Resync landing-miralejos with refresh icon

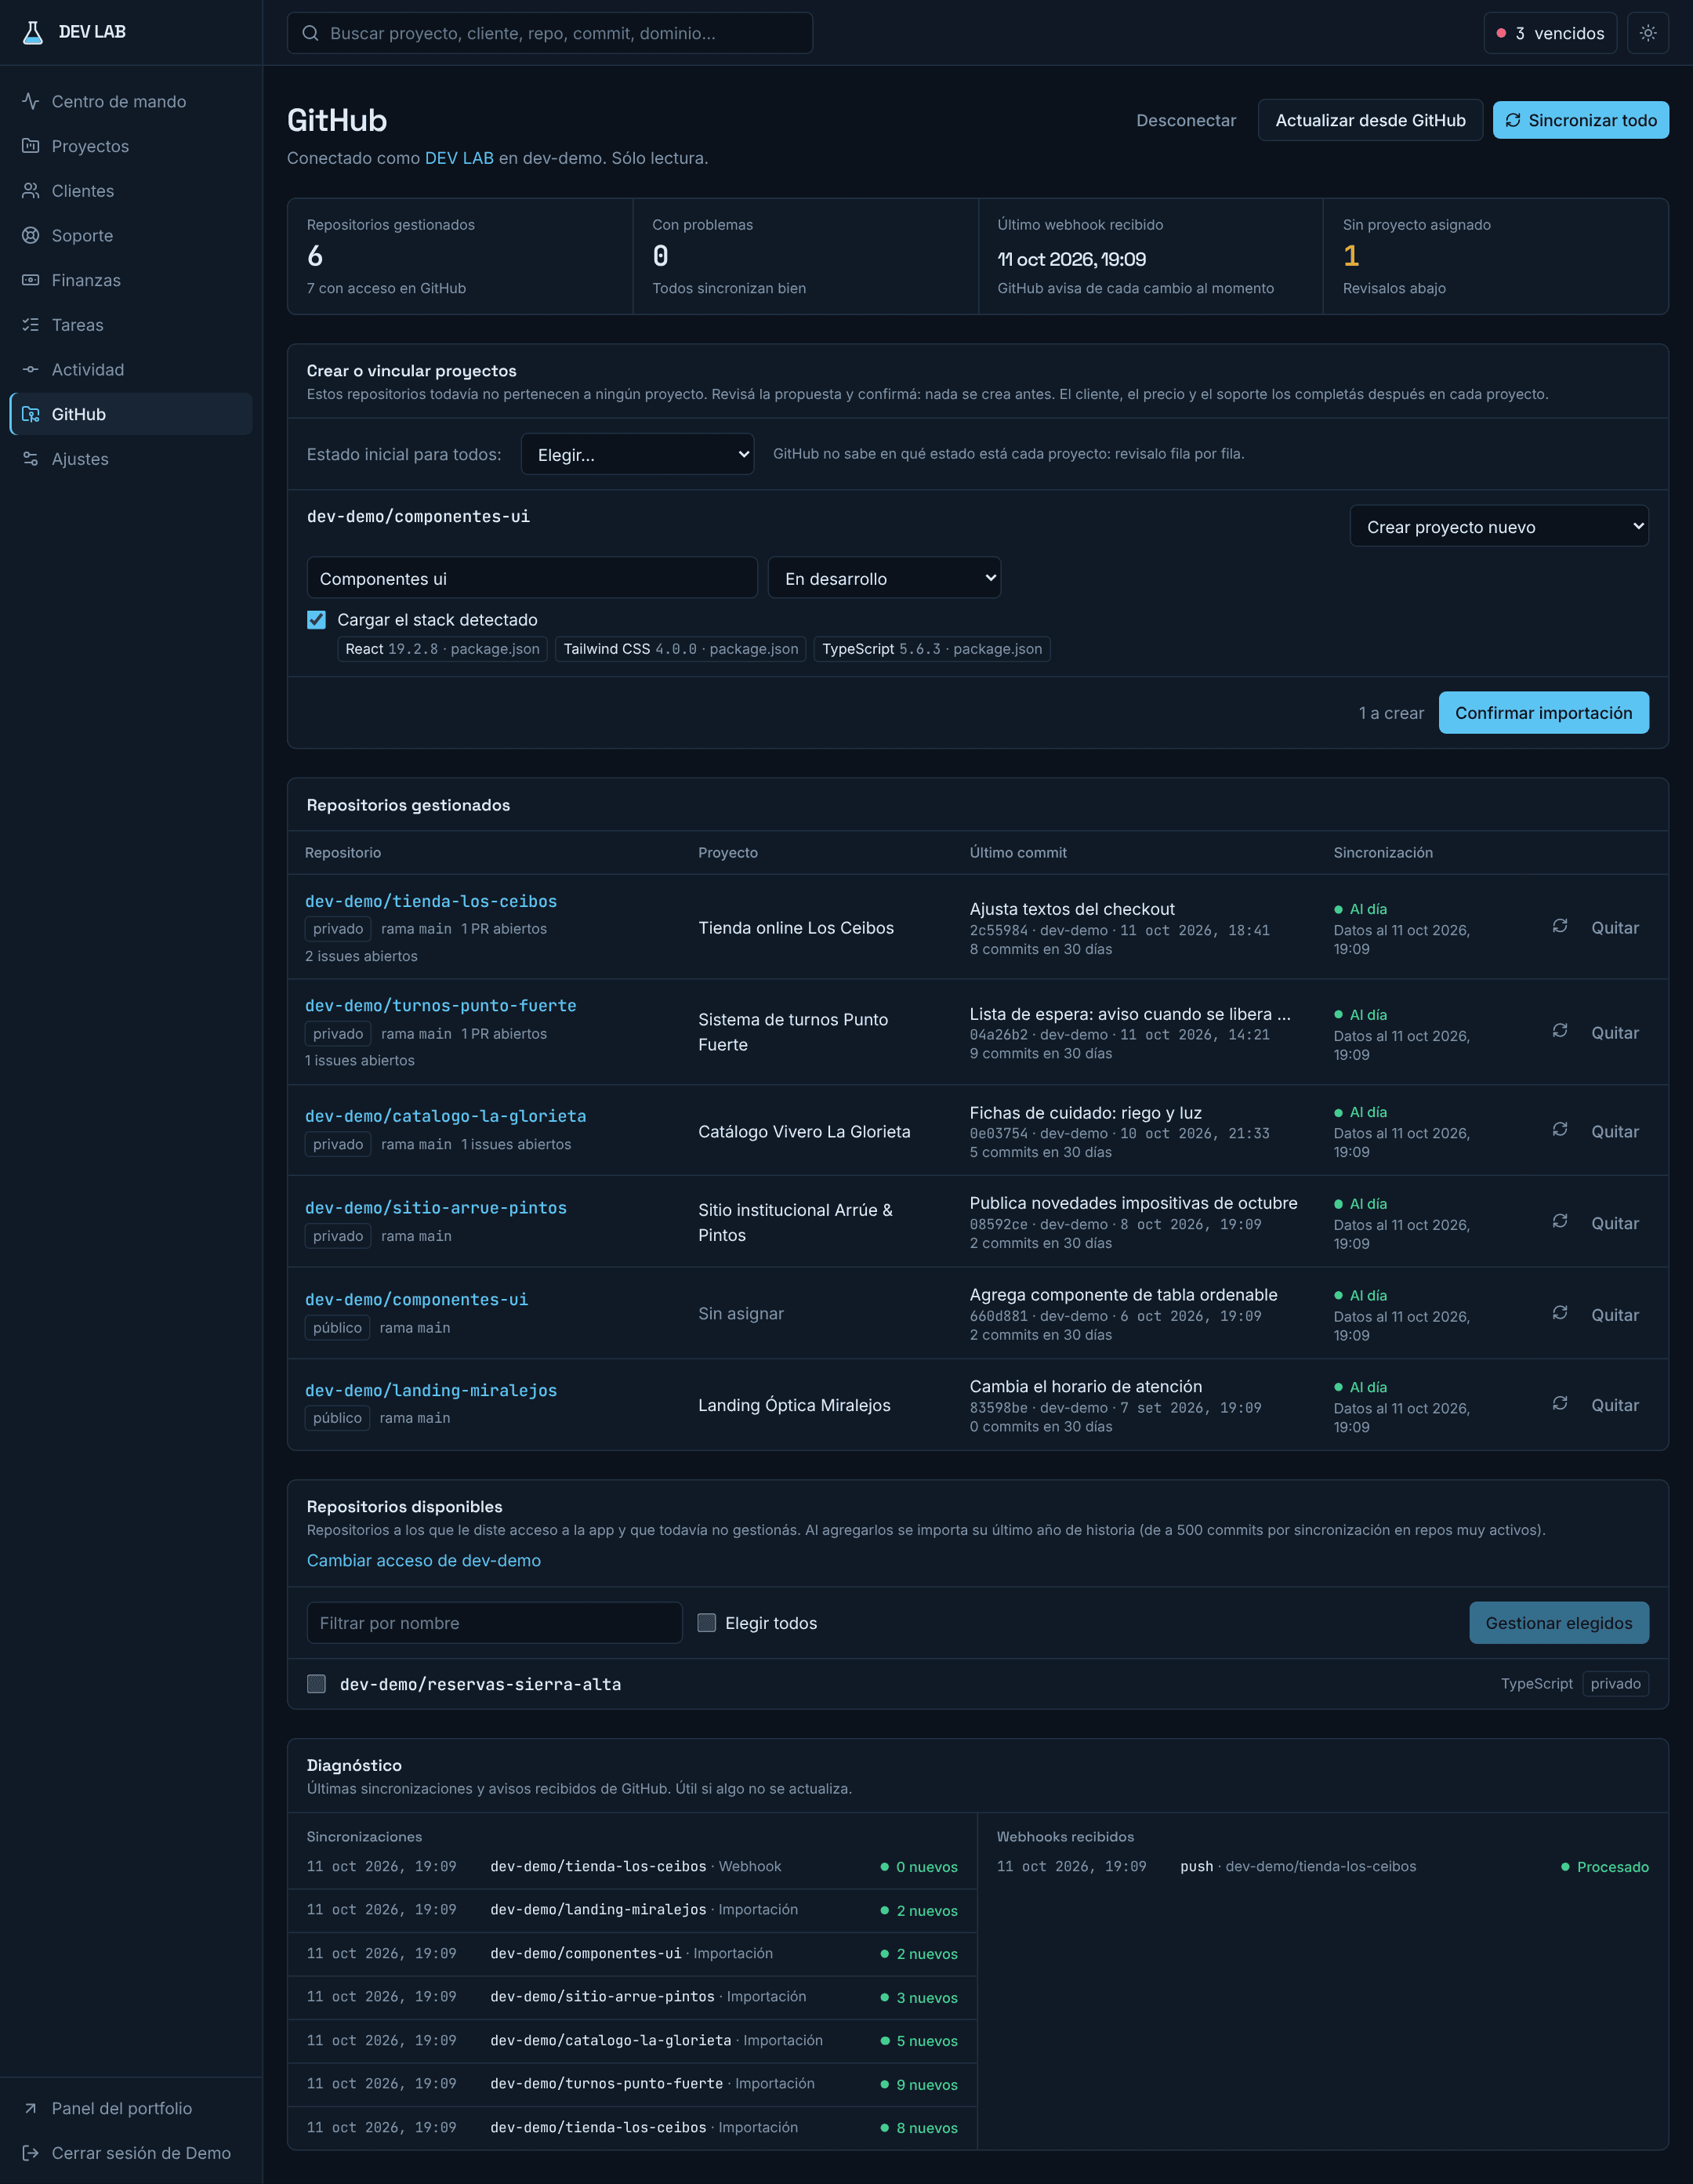tap(1560, 1404)
